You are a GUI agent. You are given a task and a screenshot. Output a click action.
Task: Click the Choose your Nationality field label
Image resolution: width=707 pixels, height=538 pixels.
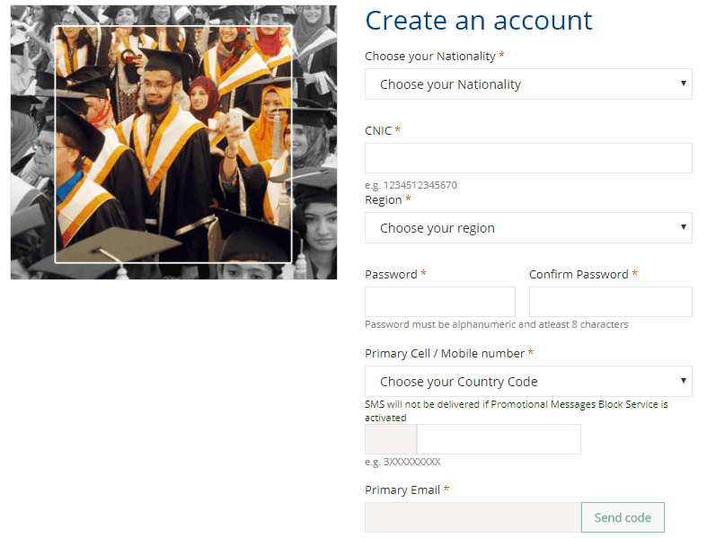point(429,57)
